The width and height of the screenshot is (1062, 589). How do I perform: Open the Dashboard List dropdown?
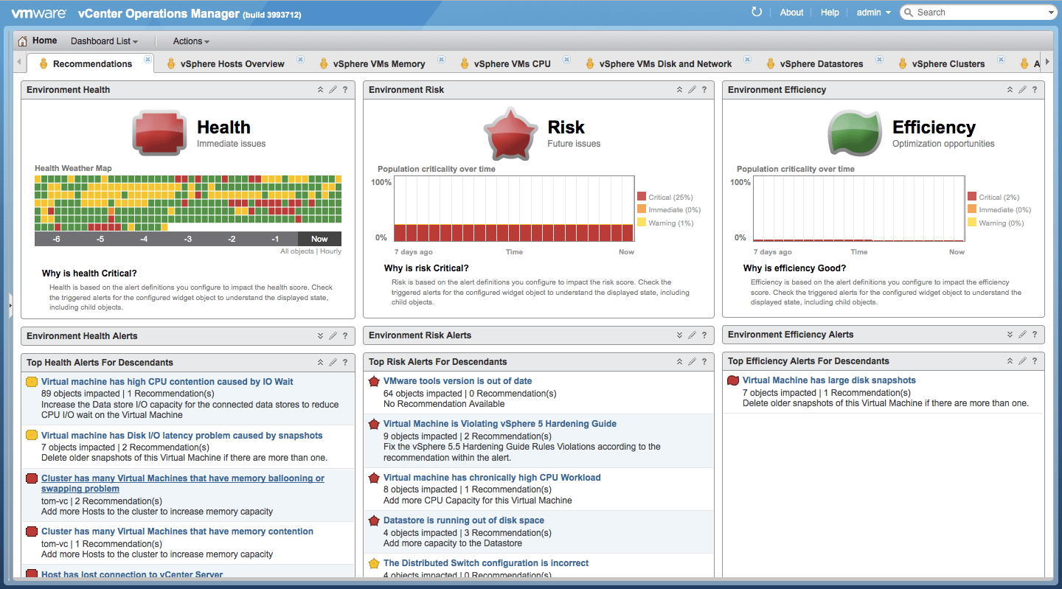point(104,41)
